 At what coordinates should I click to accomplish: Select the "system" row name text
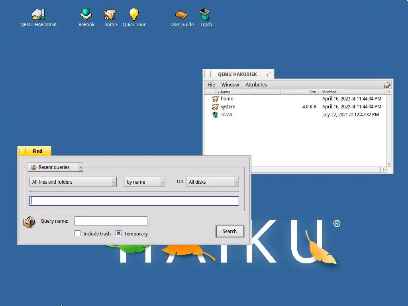click(x=228, y=107)
